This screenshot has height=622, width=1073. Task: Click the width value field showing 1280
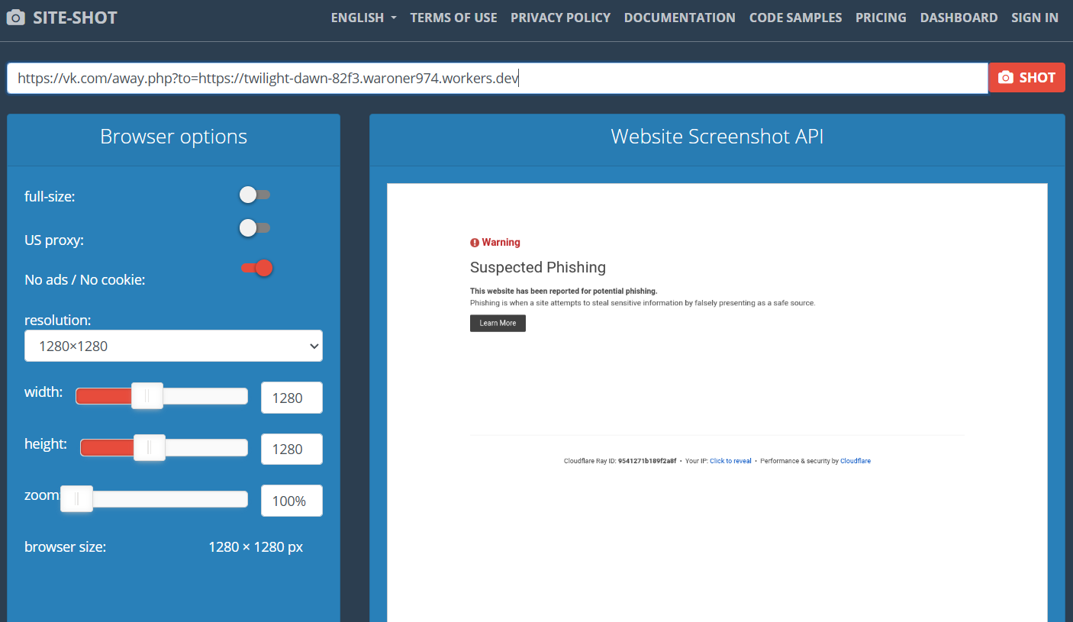point(292,398)
